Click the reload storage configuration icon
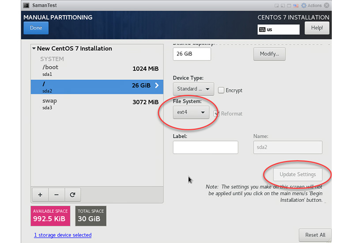This screenshot has width=353, height=243. pos(73,194)
